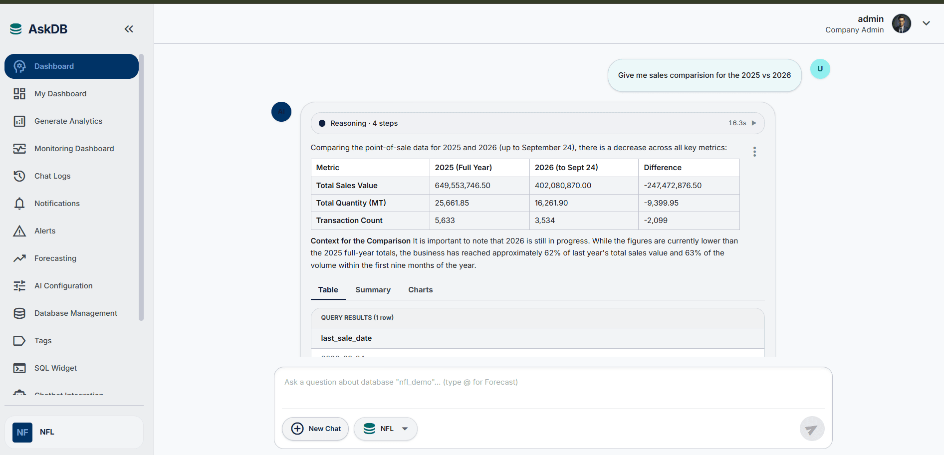Go to Database Management

click(71, 313)
